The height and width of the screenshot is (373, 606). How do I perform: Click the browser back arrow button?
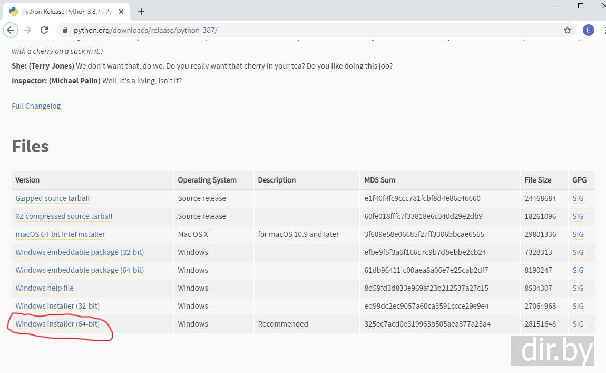click(11, 30)
